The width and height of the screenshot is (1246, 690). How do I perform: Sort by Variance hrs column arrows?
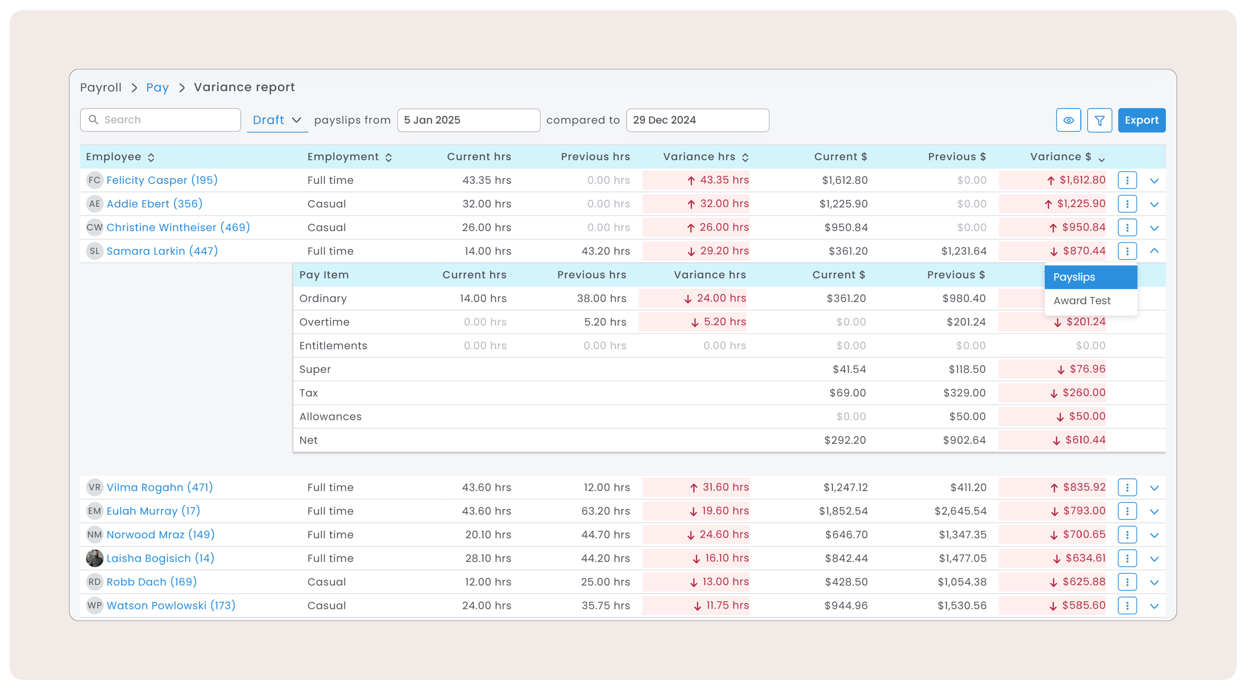point(745,158)
